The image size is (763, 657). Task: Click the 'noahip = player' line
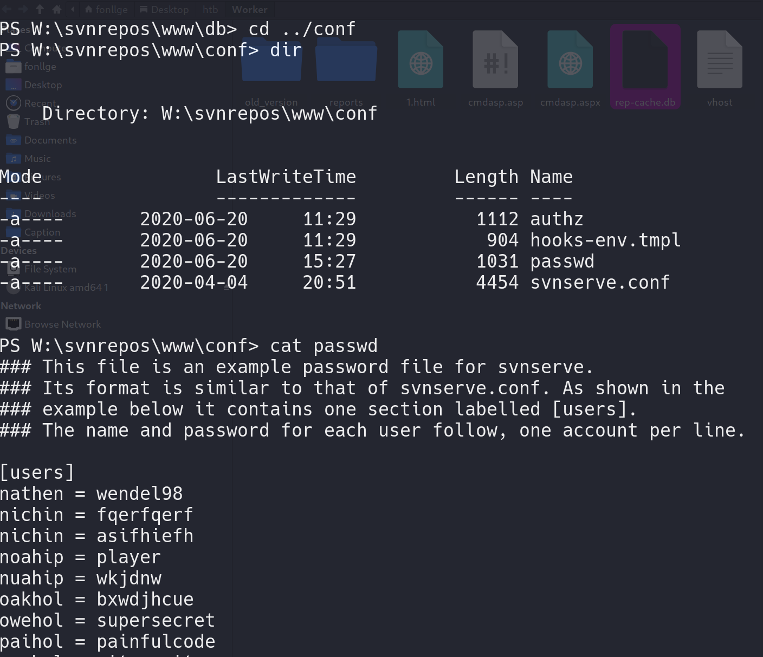80,557
